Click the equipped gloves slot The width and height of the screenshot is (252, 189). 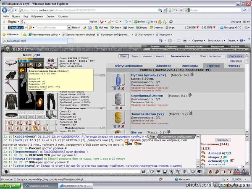(x=11, y=75)
